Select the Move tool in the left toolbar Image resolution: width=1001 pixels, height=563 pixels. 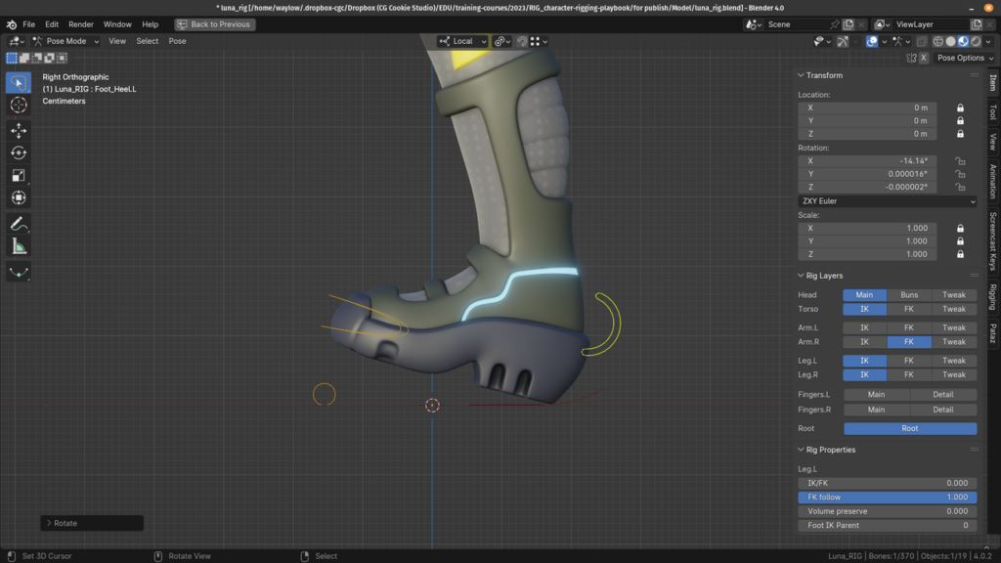(x=19, y=130)
